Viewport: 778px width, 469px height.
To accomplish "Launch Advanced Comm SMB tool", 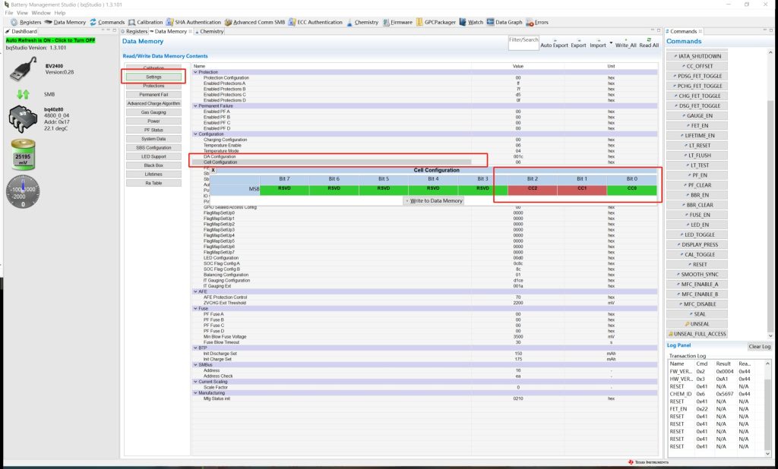I will (x=259, y=22).
